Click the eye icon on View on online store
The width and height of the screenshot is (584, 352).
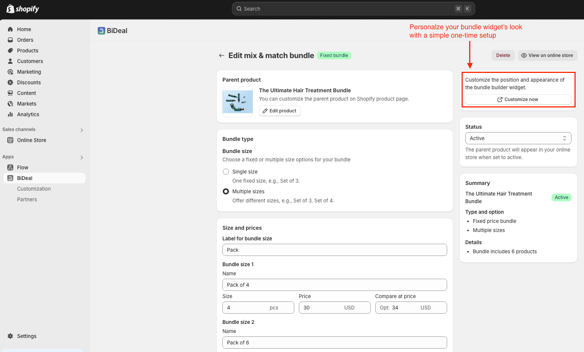pos(524,55)
